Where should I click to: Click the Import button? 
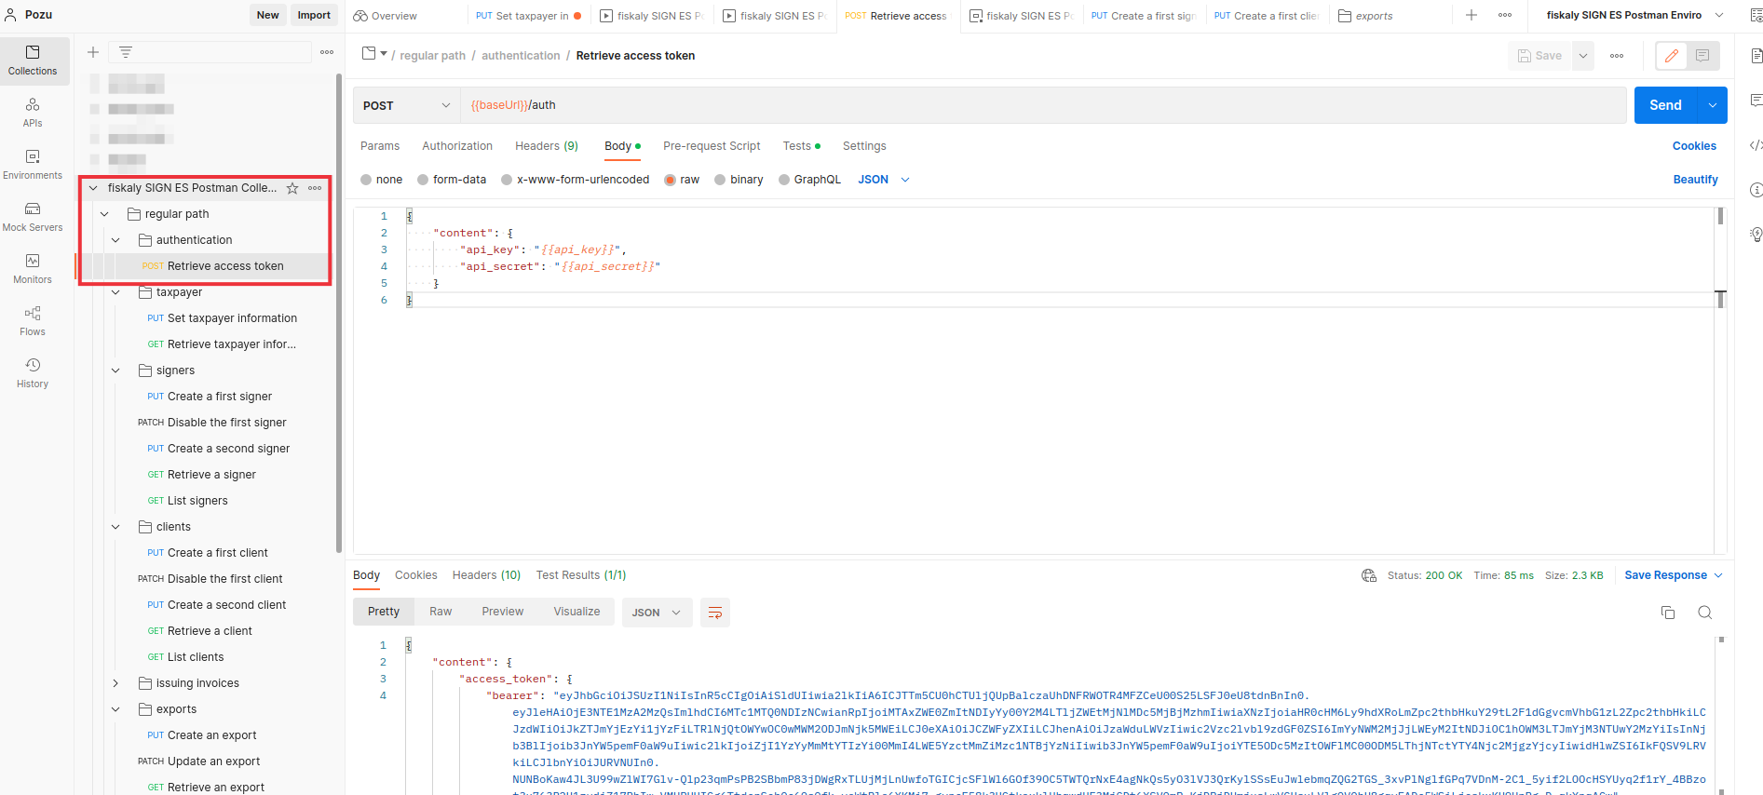(314, 15)
